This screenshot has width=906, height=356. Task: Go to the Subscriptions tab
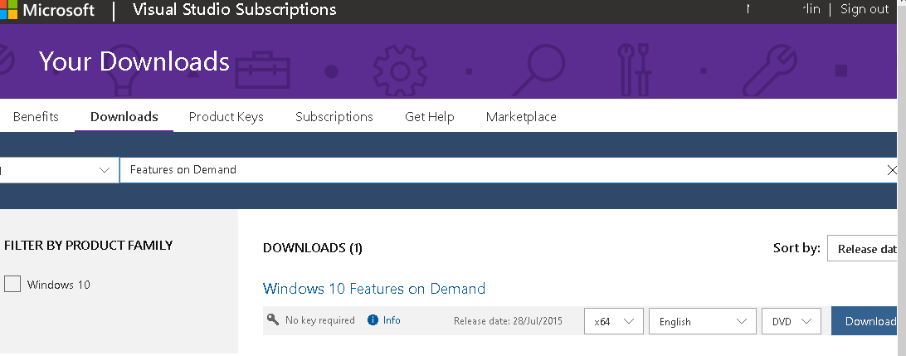coord(334,117)
